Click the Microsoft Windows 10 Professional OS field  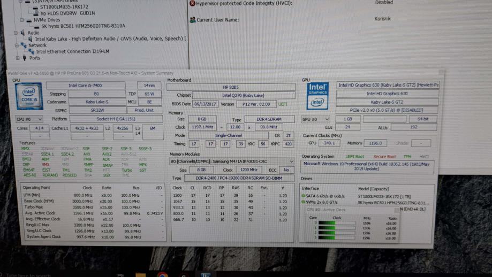[x=367, y=166]
